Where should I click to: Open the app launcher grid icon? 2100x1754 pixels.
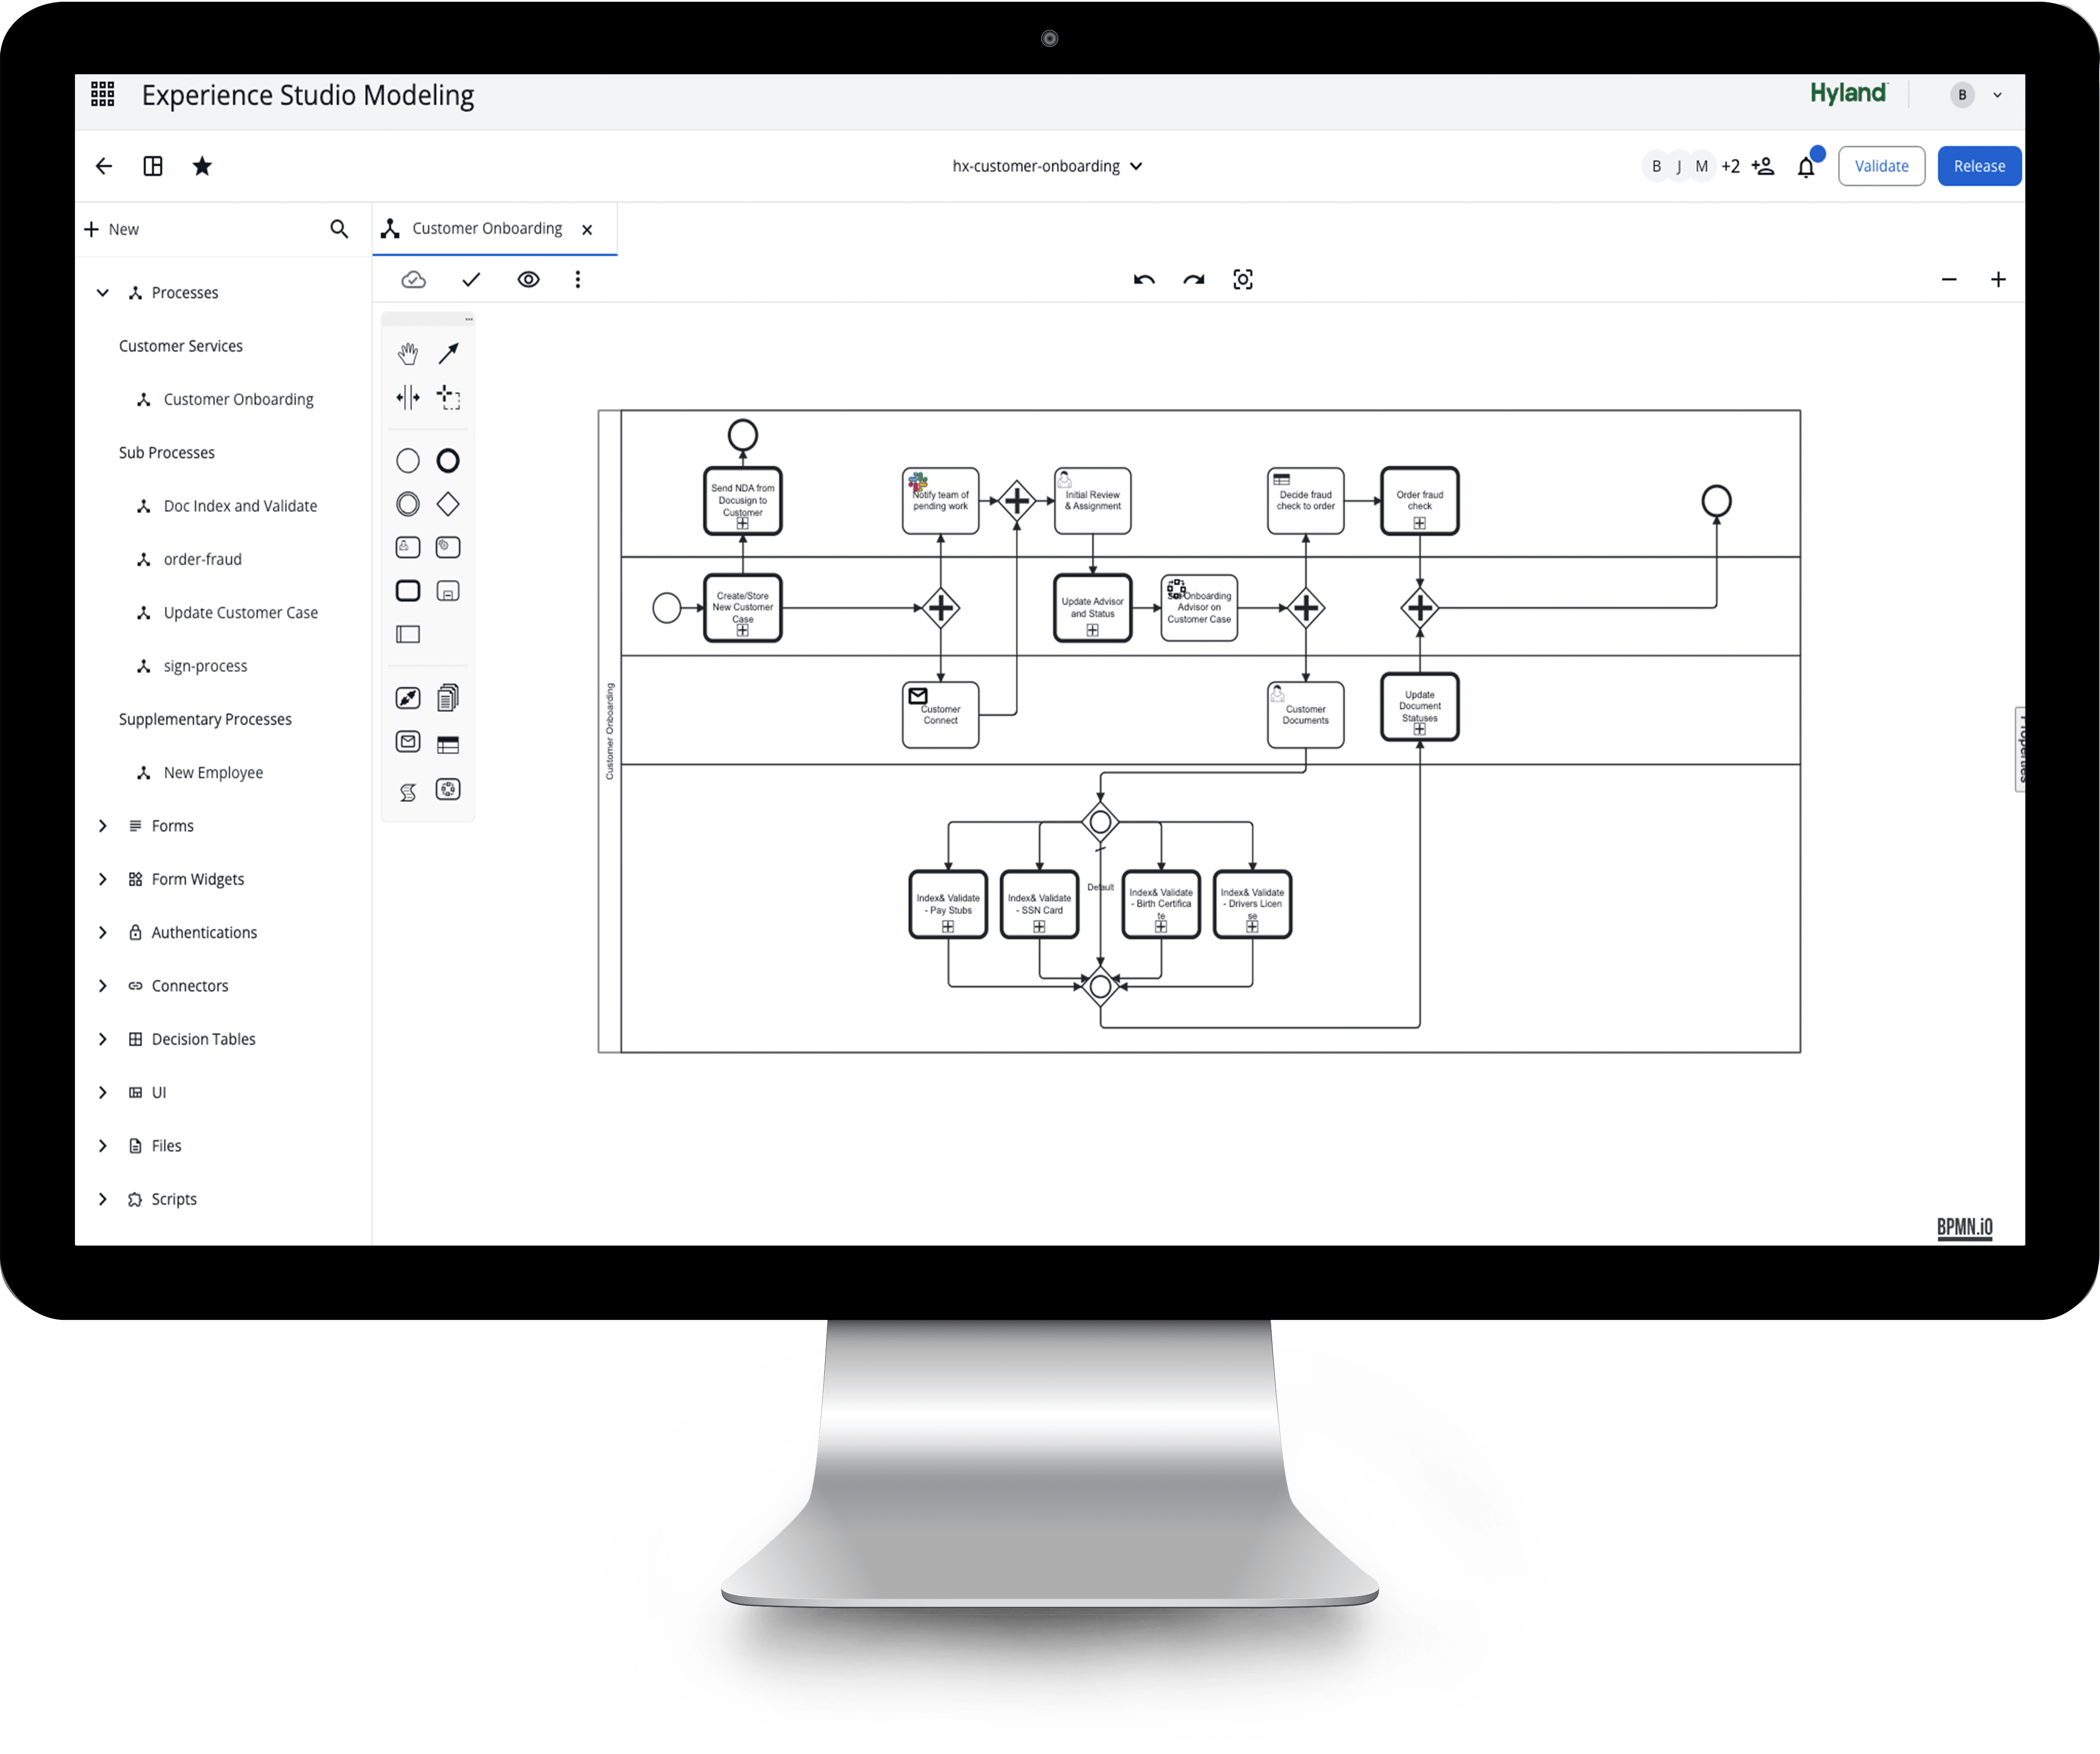[x=103, y=95]
